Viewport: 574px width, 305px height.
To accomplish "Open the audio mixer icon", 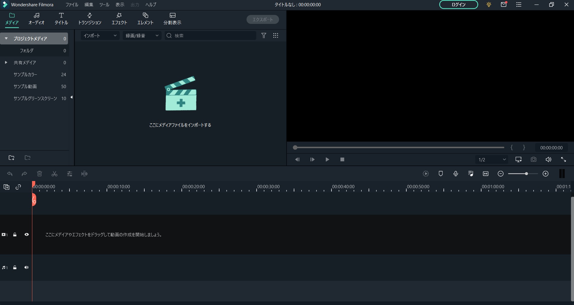I will 470,174.
